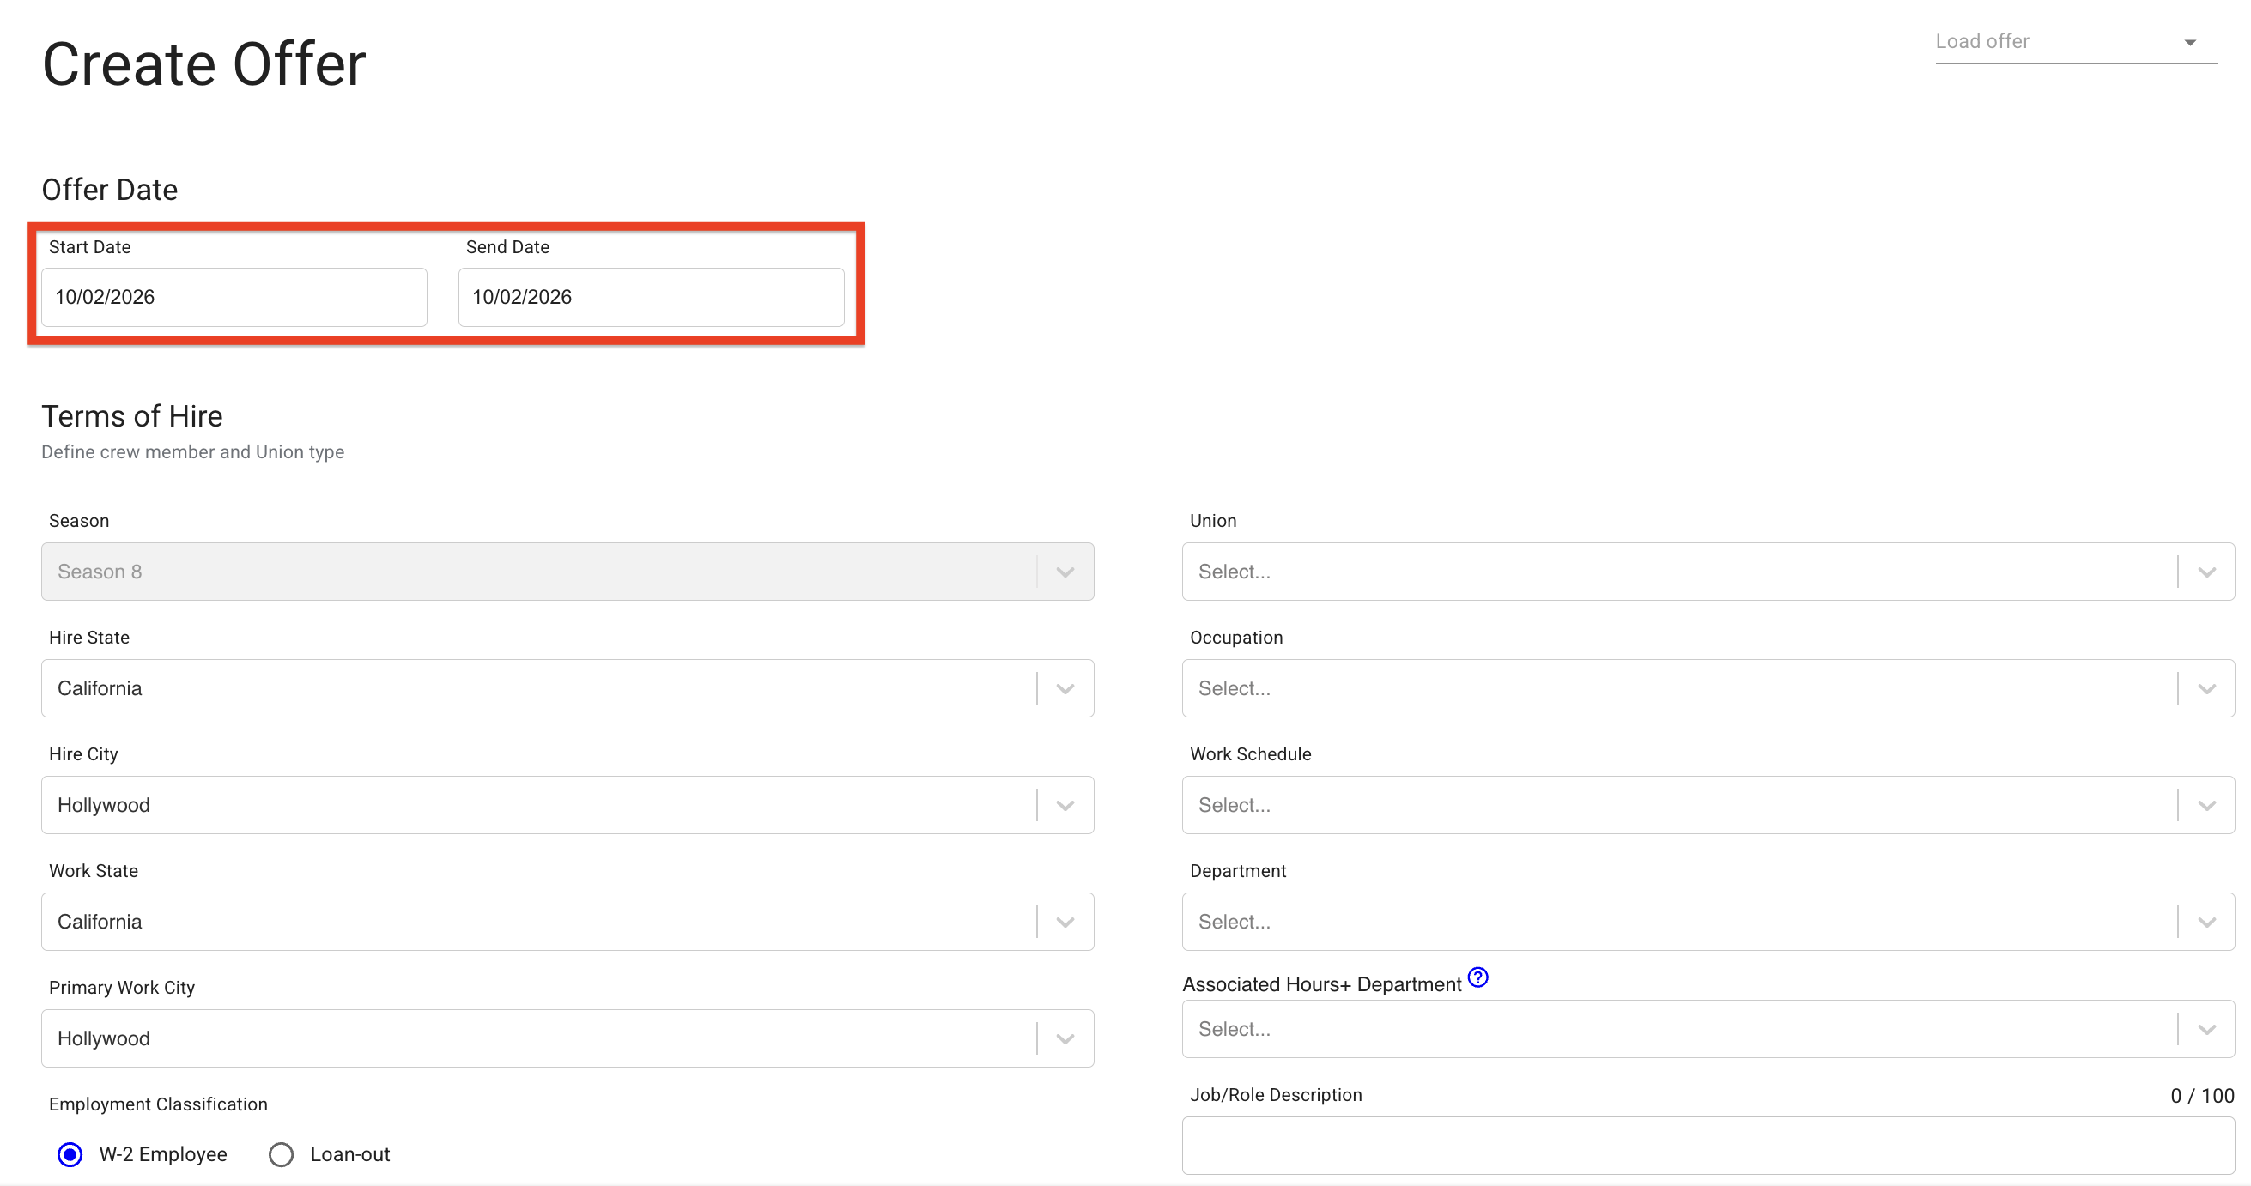Click the Terms of Hire heading

point(132,416)
